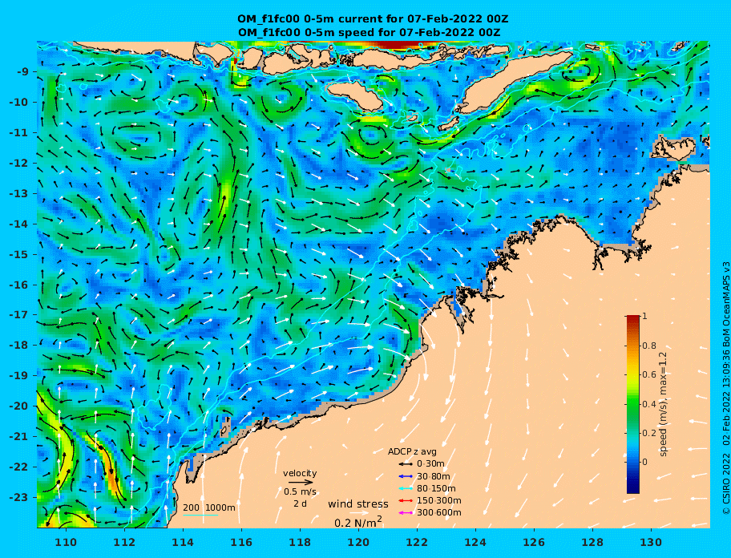Click the title line '0-5m speed for 07-Feb-2022 00Z'

[369, 33]
